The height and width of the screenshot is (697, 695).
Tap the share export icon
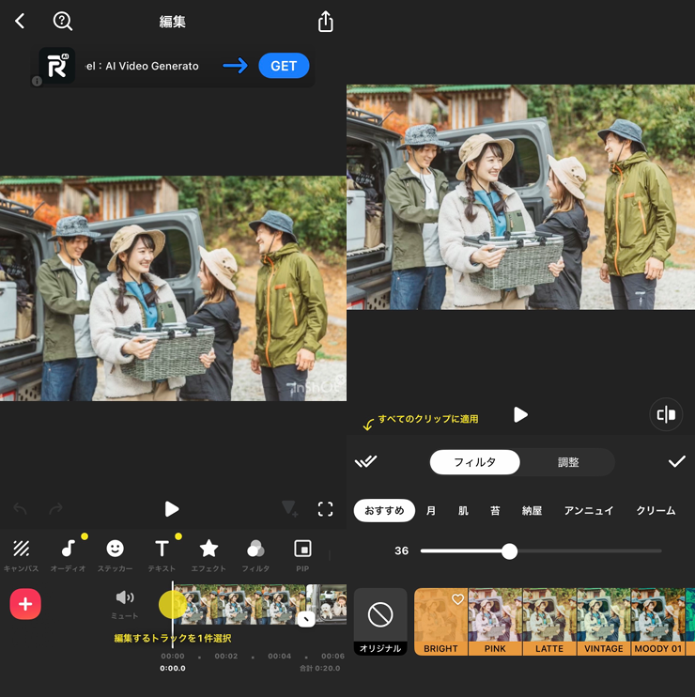point(326,22)
